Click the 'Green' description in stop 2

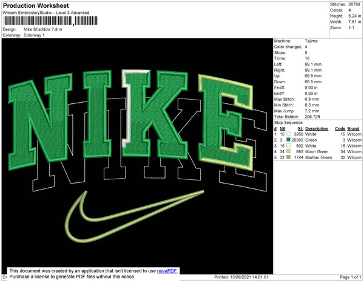pyautogui.click(x=311, y=140)
